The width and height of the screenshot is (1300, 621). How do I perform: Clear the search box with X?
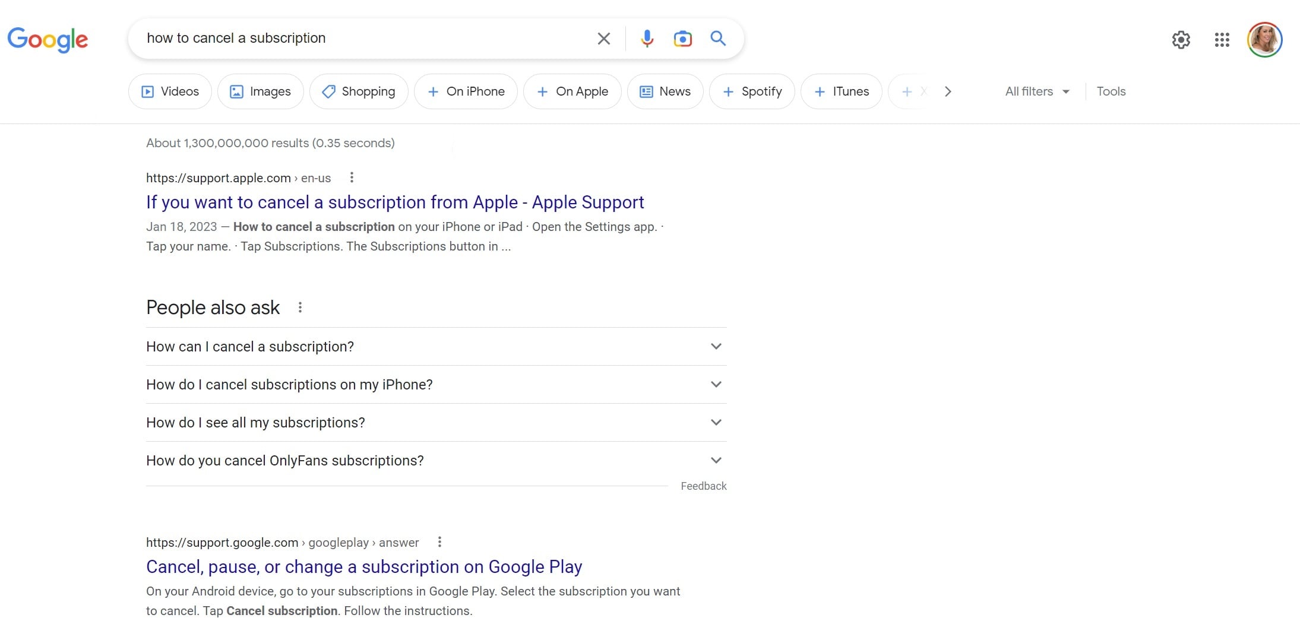(x=603, y=39)
